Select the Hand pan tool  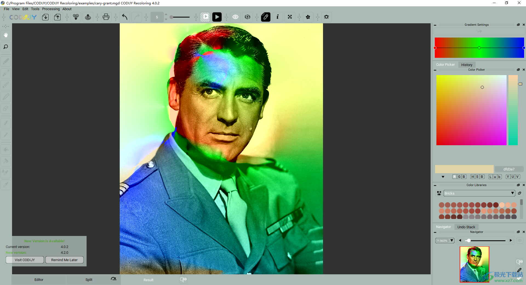pyautogui.click(x=6, y=35)
